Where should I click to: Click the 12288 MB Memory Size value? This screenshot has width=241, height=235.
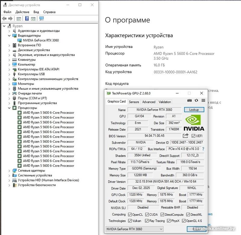click(x=140, y=175)
